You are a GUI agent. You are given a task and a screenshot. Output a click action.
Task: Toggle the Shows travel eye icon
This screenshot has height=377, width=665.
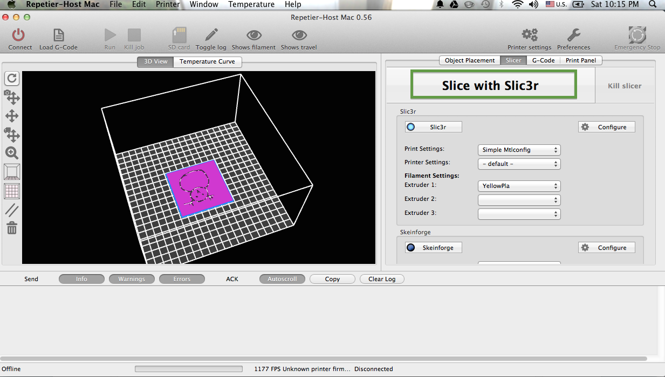click(x=299, y=36)
